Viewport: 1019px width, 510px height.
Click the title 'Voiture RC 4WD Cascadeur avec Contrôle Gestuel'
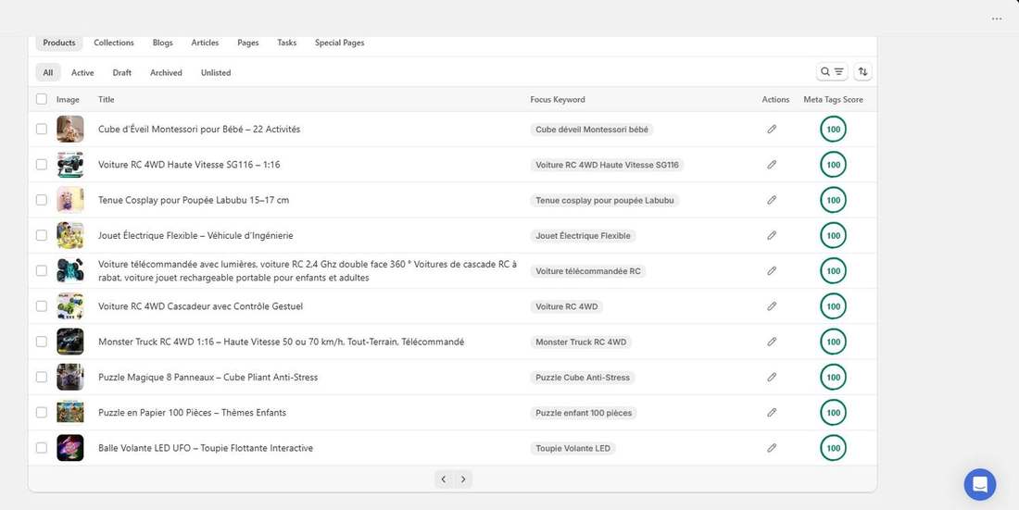(200, 306)
